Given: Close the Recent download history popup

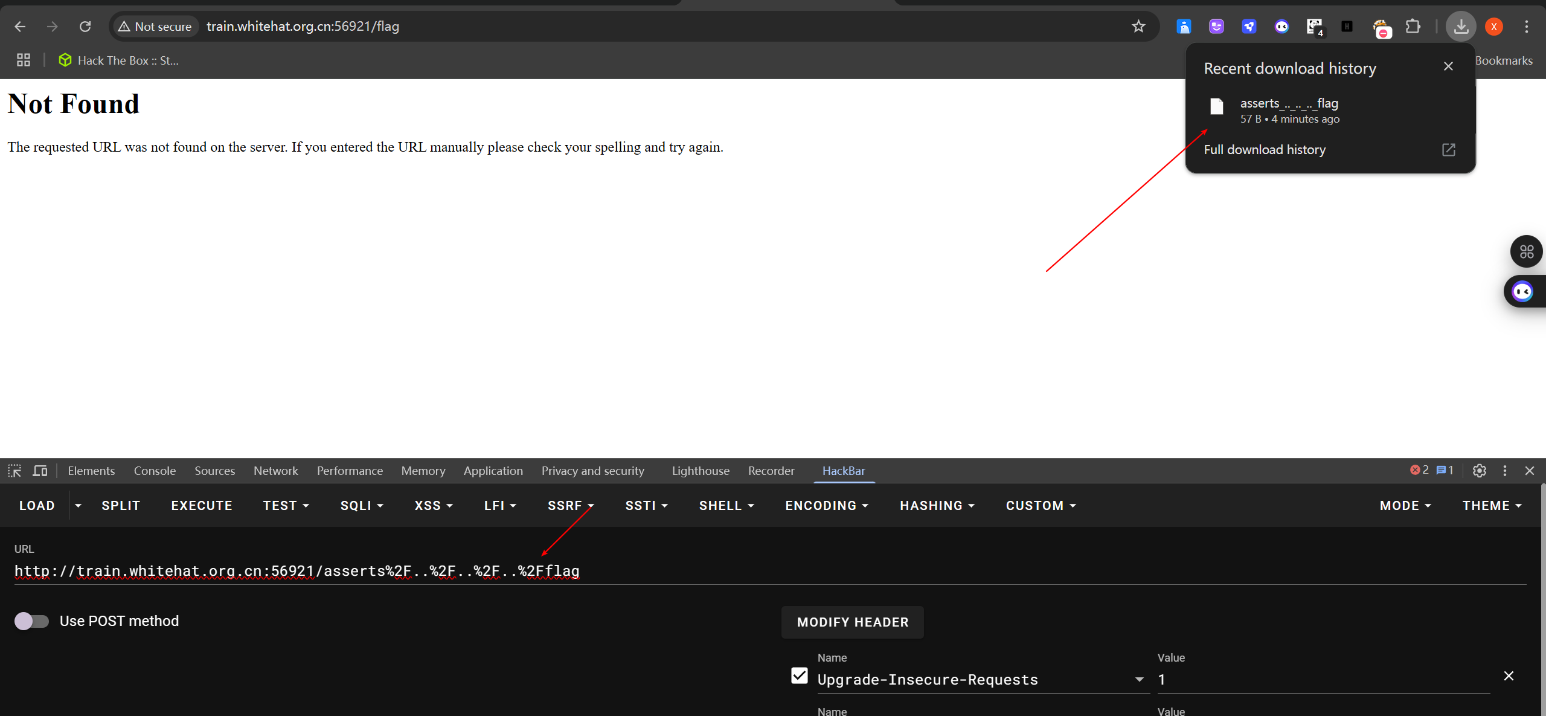Looking at the screenshot, I should tap(1448, 66).
